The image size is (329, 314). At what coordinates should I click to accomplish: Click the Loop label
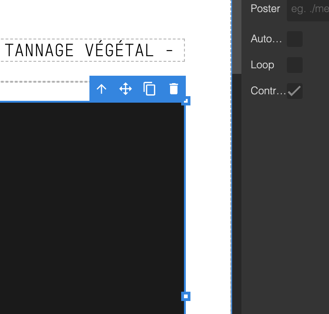click(x=262, y=65)
